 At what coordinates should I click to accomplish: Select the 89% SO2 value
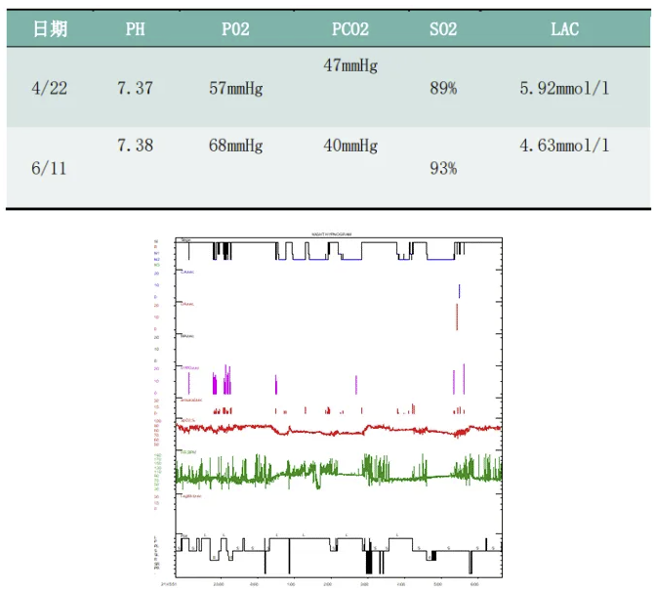pyautogui.click(x=443, y=88)
